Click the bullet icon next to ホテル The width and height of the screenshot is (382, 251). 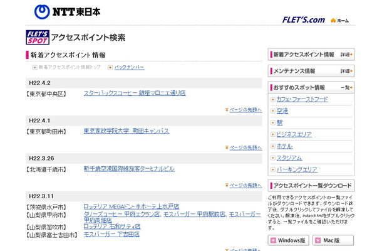(x=272, y=146)
